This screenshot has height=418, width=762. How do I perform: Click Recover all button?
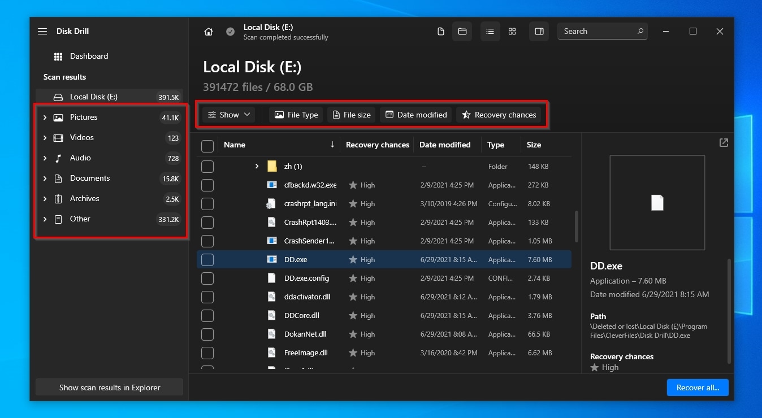pyautogui.click(x=698, y=387)
